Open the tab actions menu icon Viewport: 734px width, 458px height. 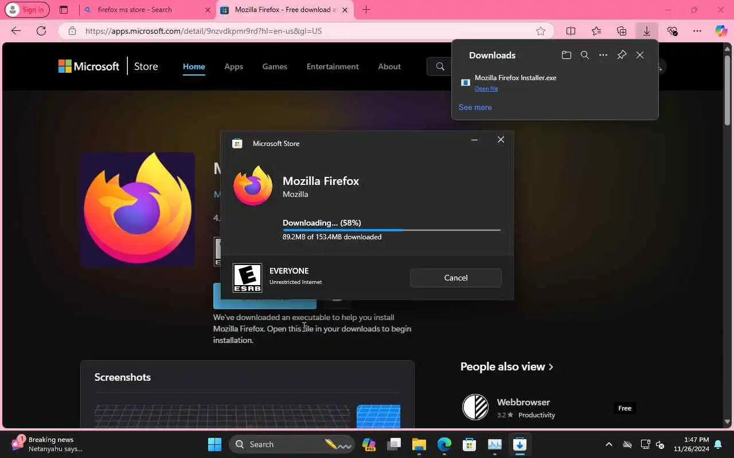coord(64,10)
